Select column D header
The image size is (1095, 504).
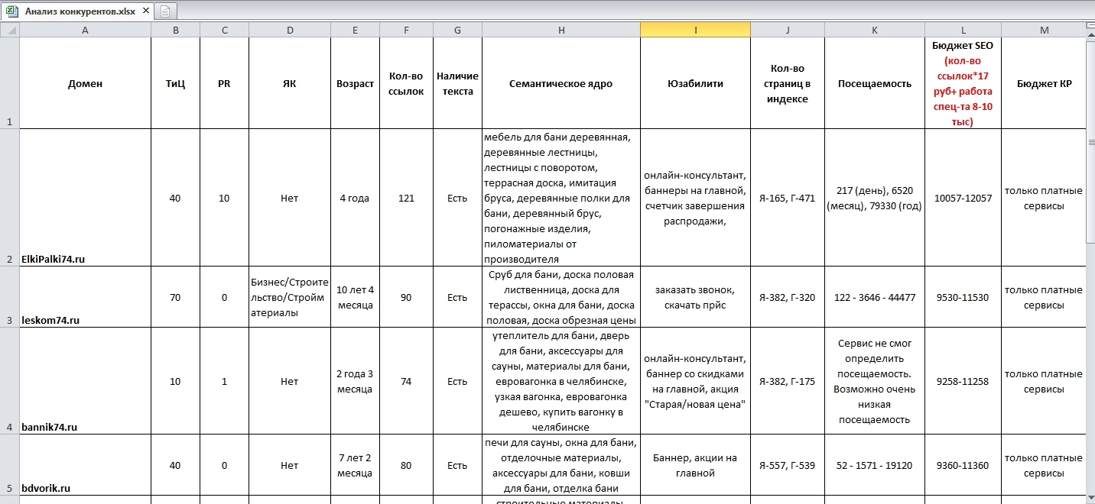[290, 30]
